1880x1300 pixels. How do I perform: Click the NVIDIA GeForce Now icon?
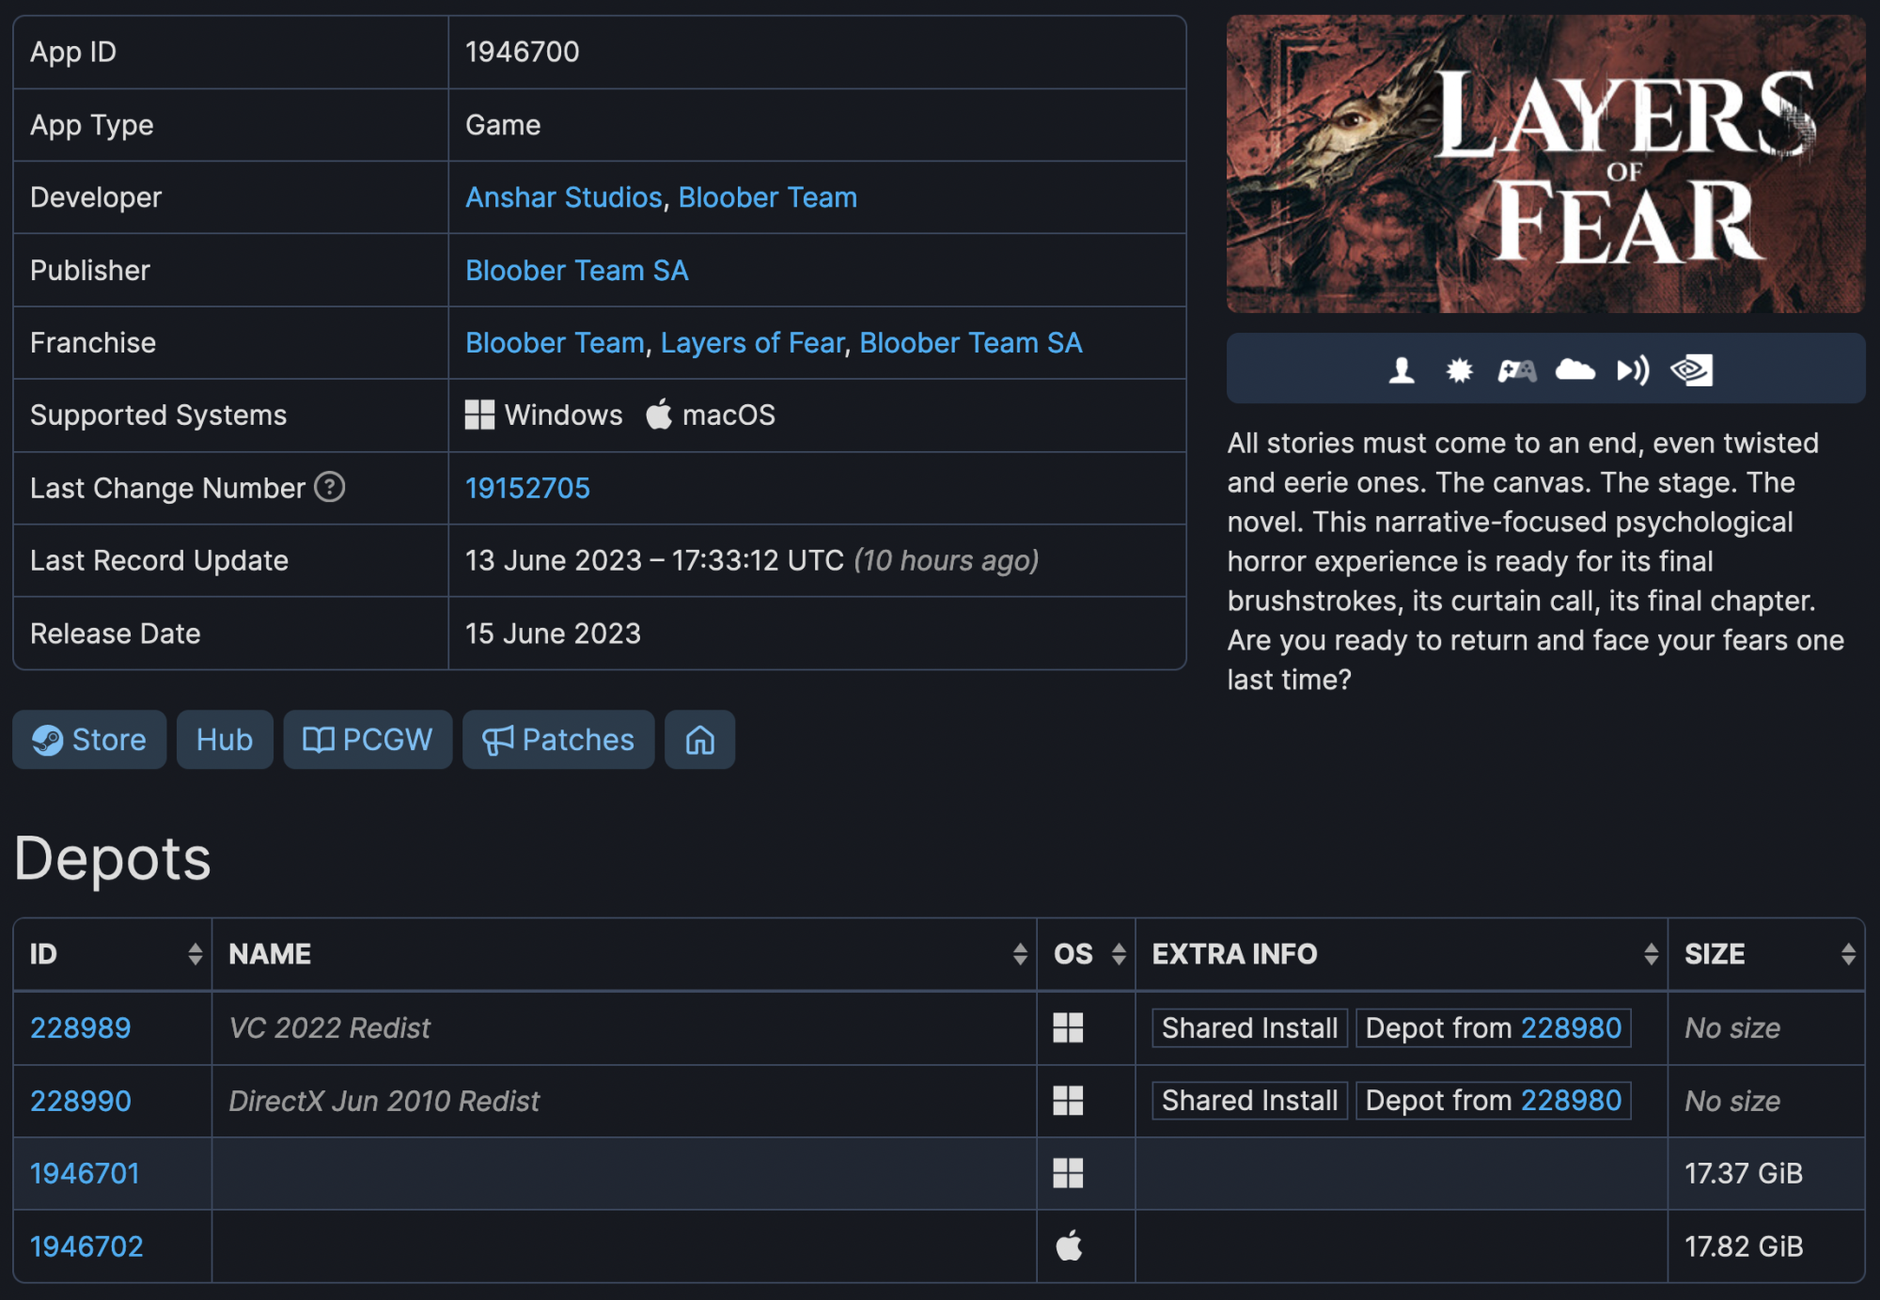pyautogui.click(x=1691, y=370)
